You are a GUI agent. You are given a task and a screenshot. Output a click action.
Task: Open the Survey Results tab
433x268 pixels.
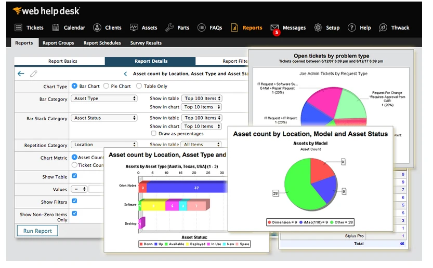click(x=146, y=43)
